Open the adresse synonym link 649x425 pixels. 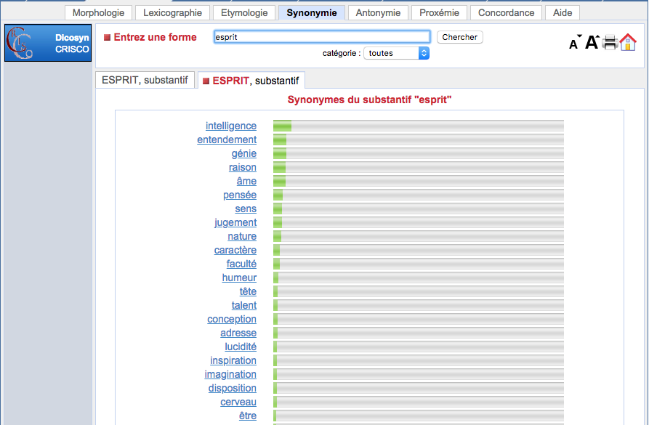pyautogui.click(x=238, y=333)
